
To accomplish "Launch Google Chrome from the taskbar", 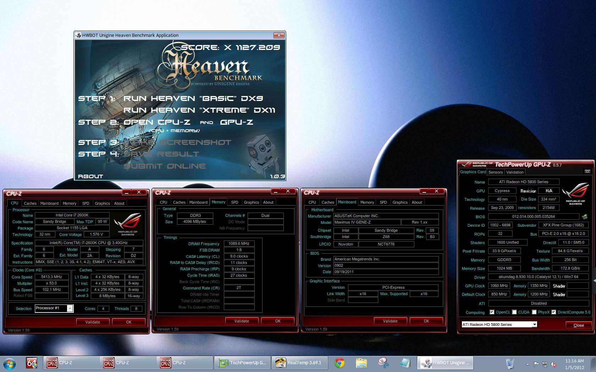I will click(x=340, y=363).
